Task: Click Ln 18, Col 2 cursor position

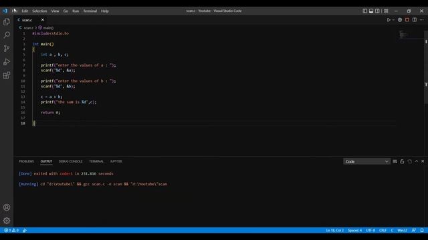Action: 334,230
